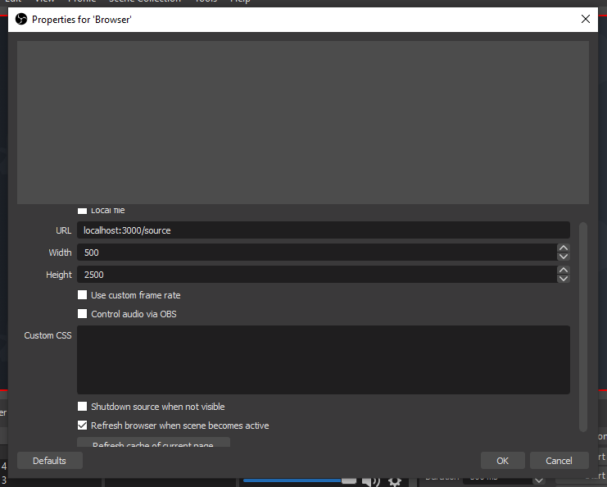
Task: Click the OBS logo in the title bar
Action: point(21,19)
